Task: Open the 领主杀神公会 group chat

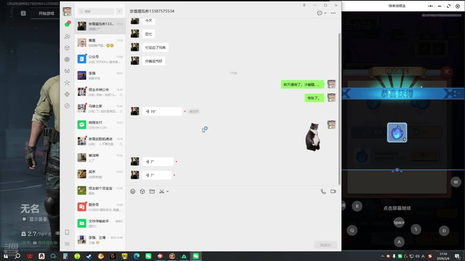Action: (x=100, y=92)
